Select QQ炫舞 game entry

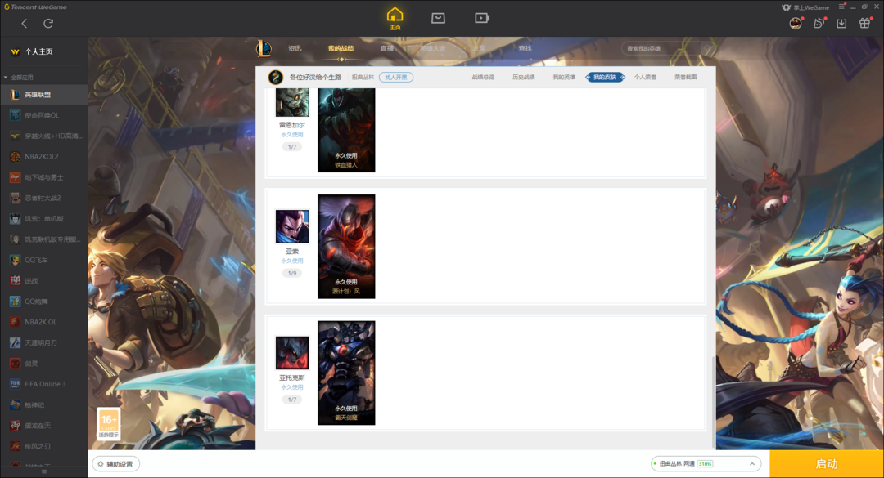pyautogui.click(x=44, y=302)
